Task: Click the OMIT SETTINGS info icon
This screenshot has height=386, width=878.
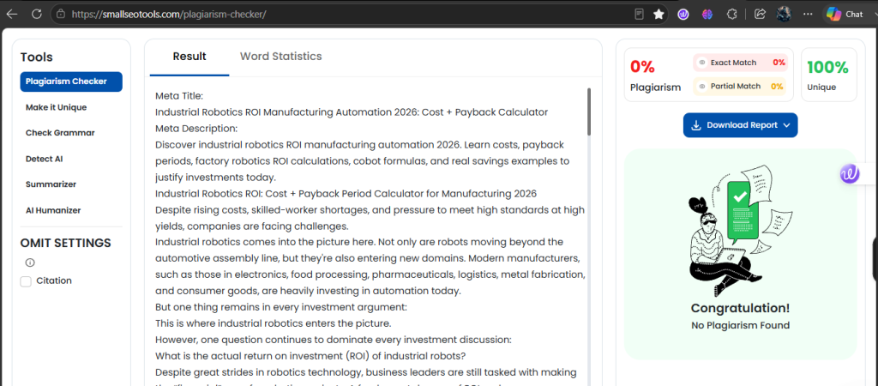Action: 30,262
